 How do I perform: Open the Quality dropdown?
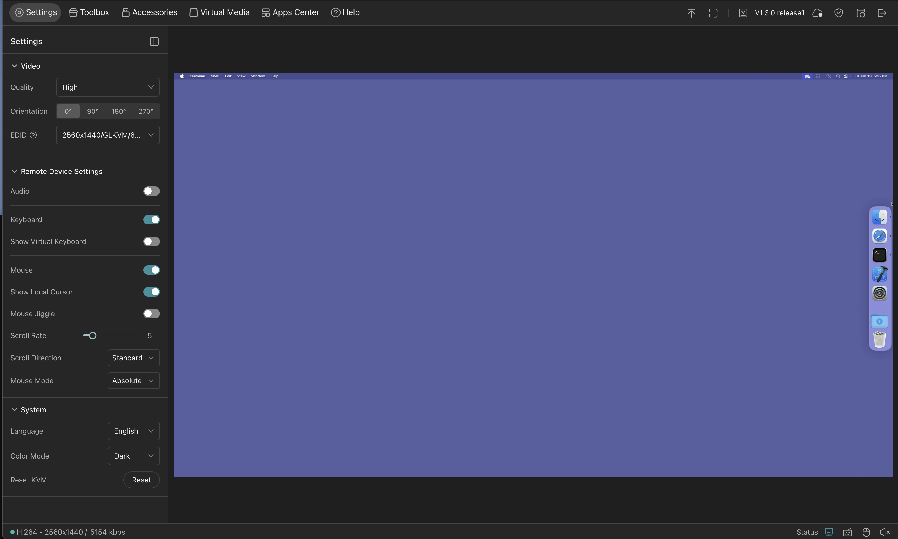pyautogui.click(x=107, y=87)
